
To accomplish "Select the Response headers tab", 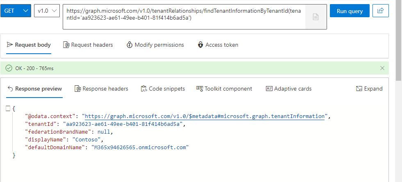I will pos(101,89).
